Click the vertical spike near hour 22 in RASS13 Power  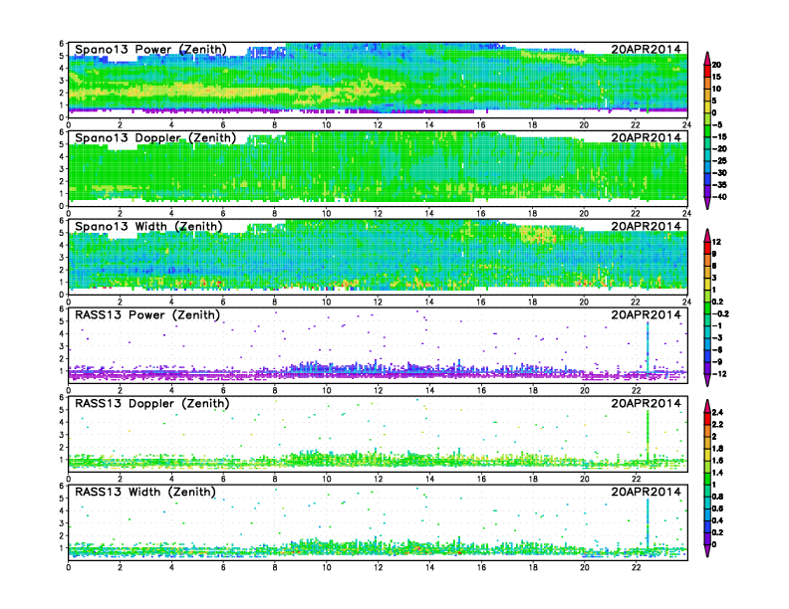[x=648, y=346]
